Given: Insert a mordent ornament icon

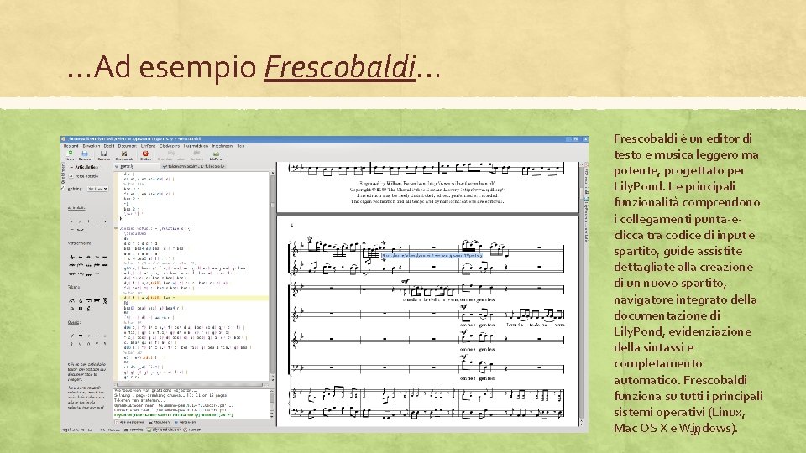Looking at the screenshot, I should pyautogui.click(x=88, y=258).
